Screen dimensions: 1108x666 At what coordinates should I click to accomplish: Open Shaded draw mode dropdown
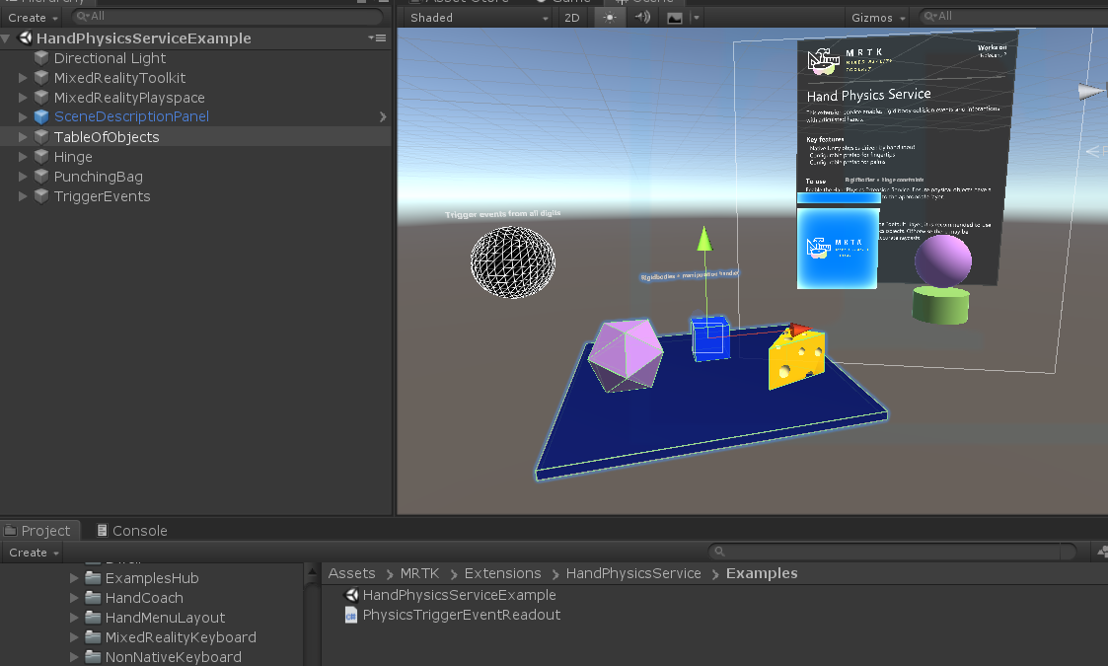[x=478, y=18]
